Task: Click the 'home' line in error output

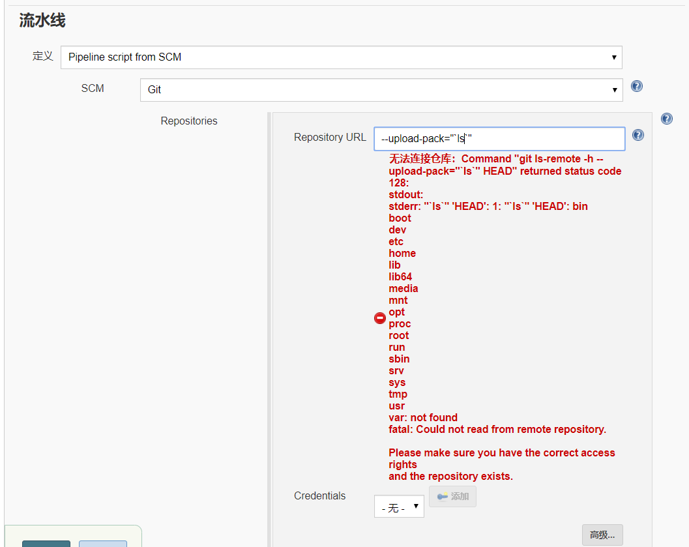Action: [x=402, y=254]
